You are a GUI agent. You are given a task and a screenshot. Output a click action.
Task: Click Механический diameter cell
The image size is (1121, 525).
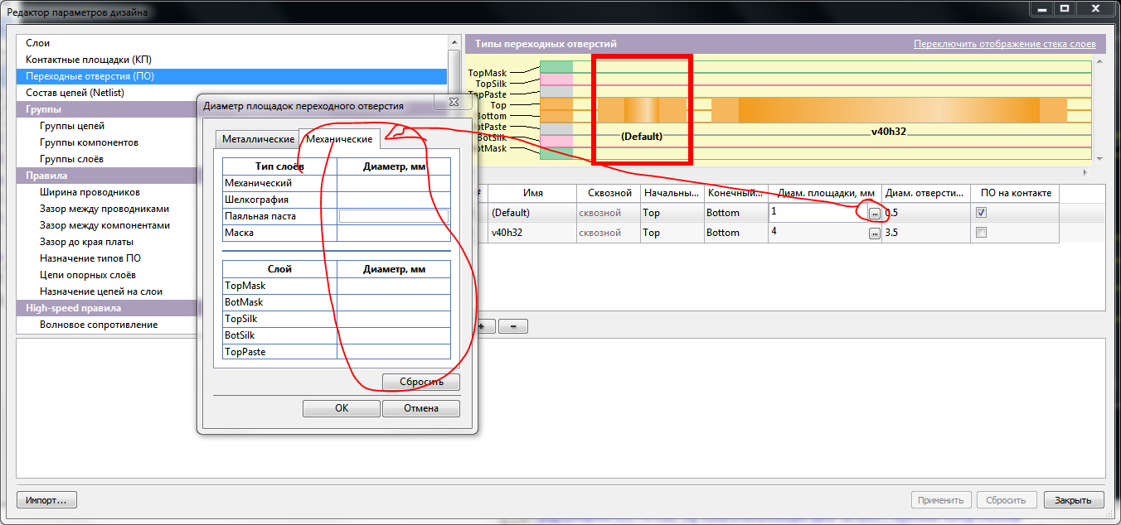[x=393, y=183]
